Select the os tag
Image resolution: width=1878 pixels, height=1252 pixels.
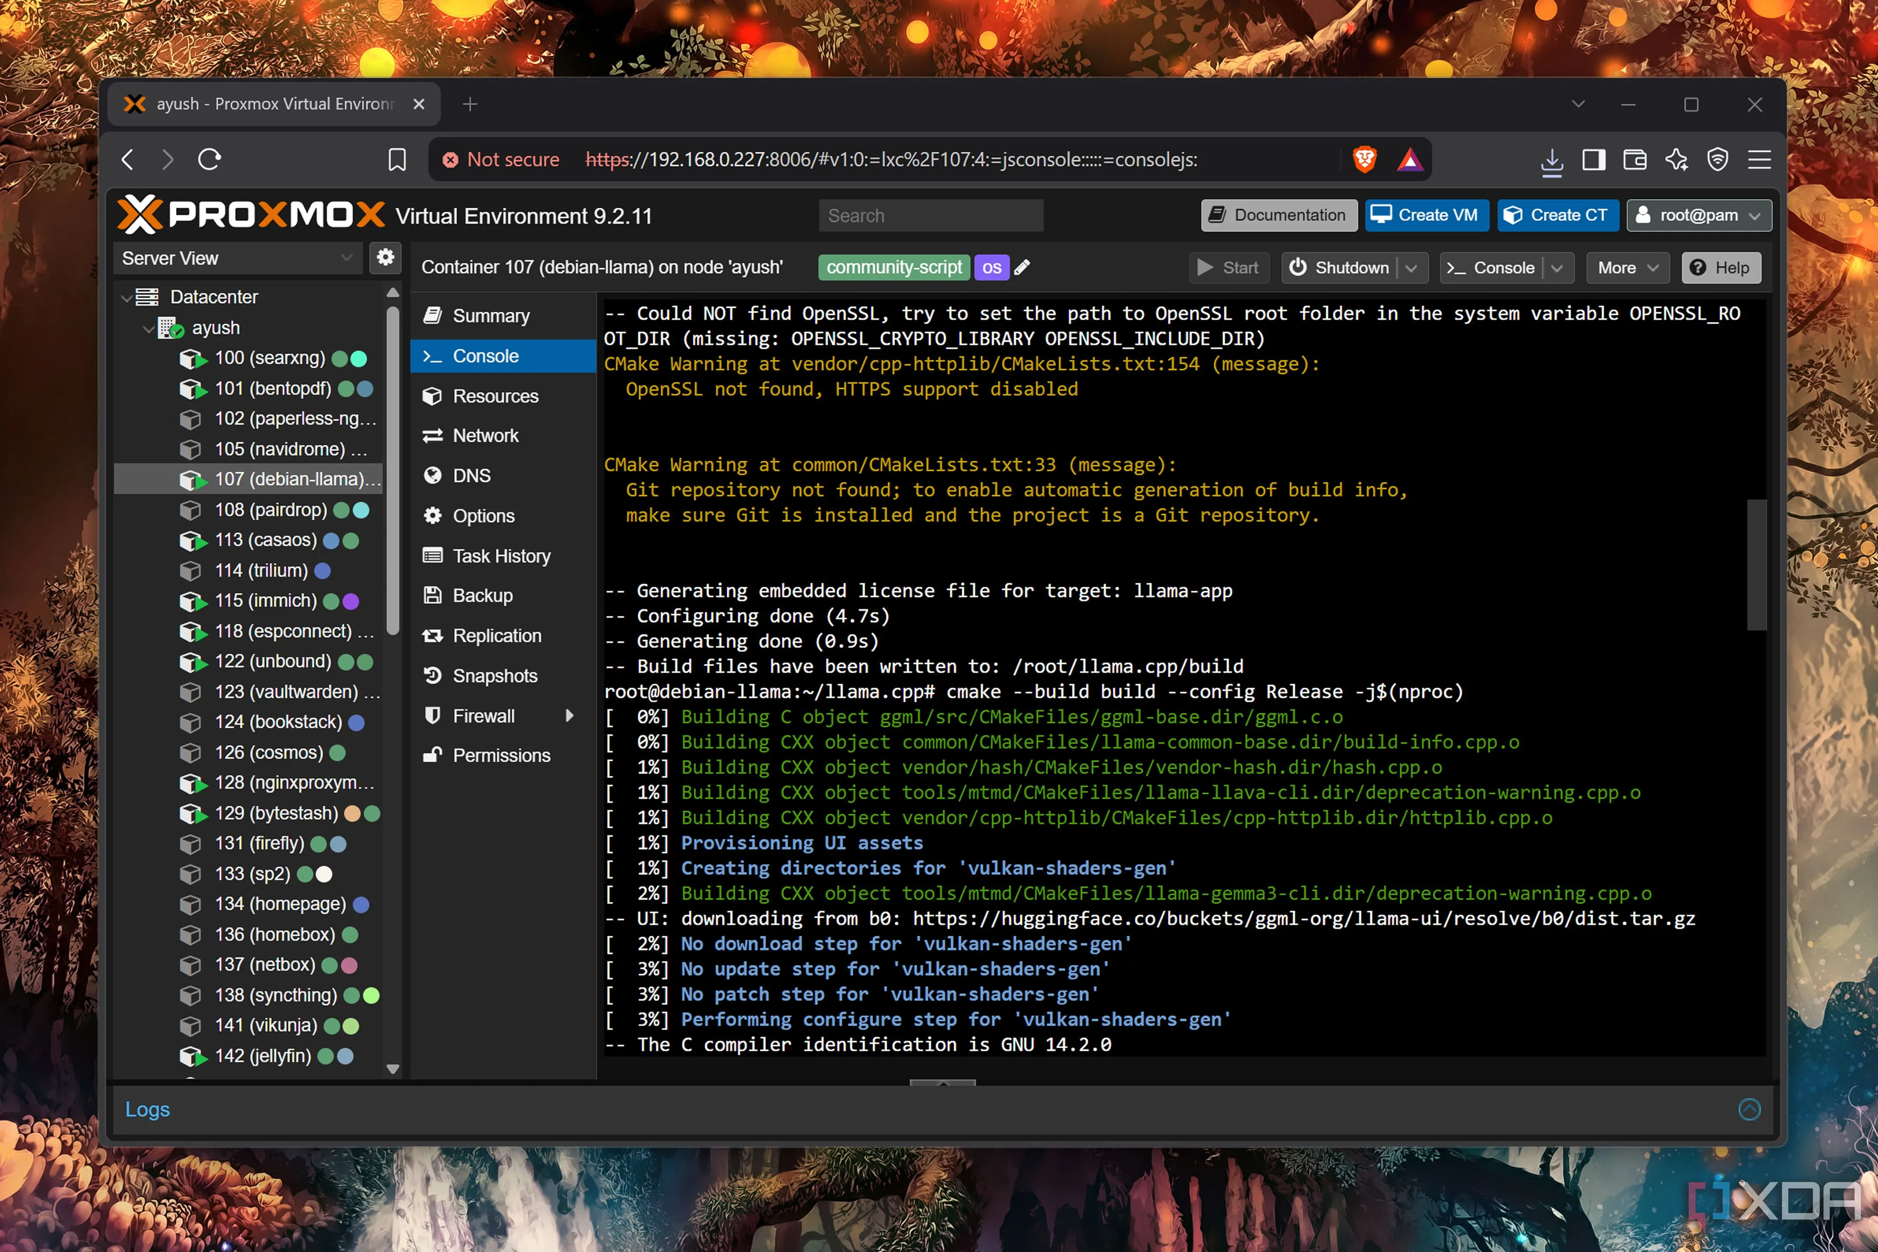992,267
